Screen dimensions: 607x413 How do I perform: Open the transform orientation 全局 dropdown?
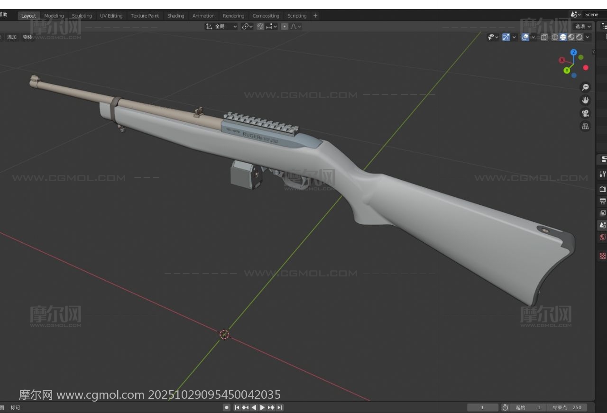[x=221, y=27]
